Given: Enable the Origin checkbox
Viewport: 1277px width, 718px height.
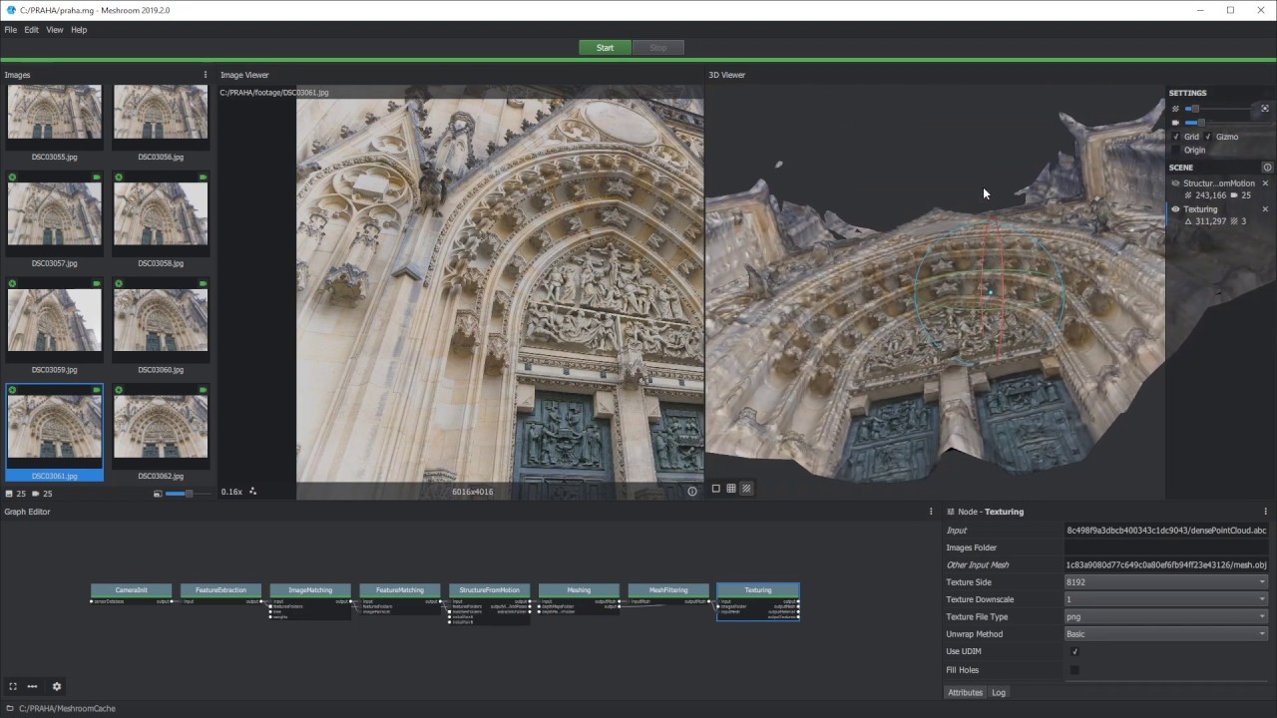Looking at the screenshot, I should tap(1176, 150).
